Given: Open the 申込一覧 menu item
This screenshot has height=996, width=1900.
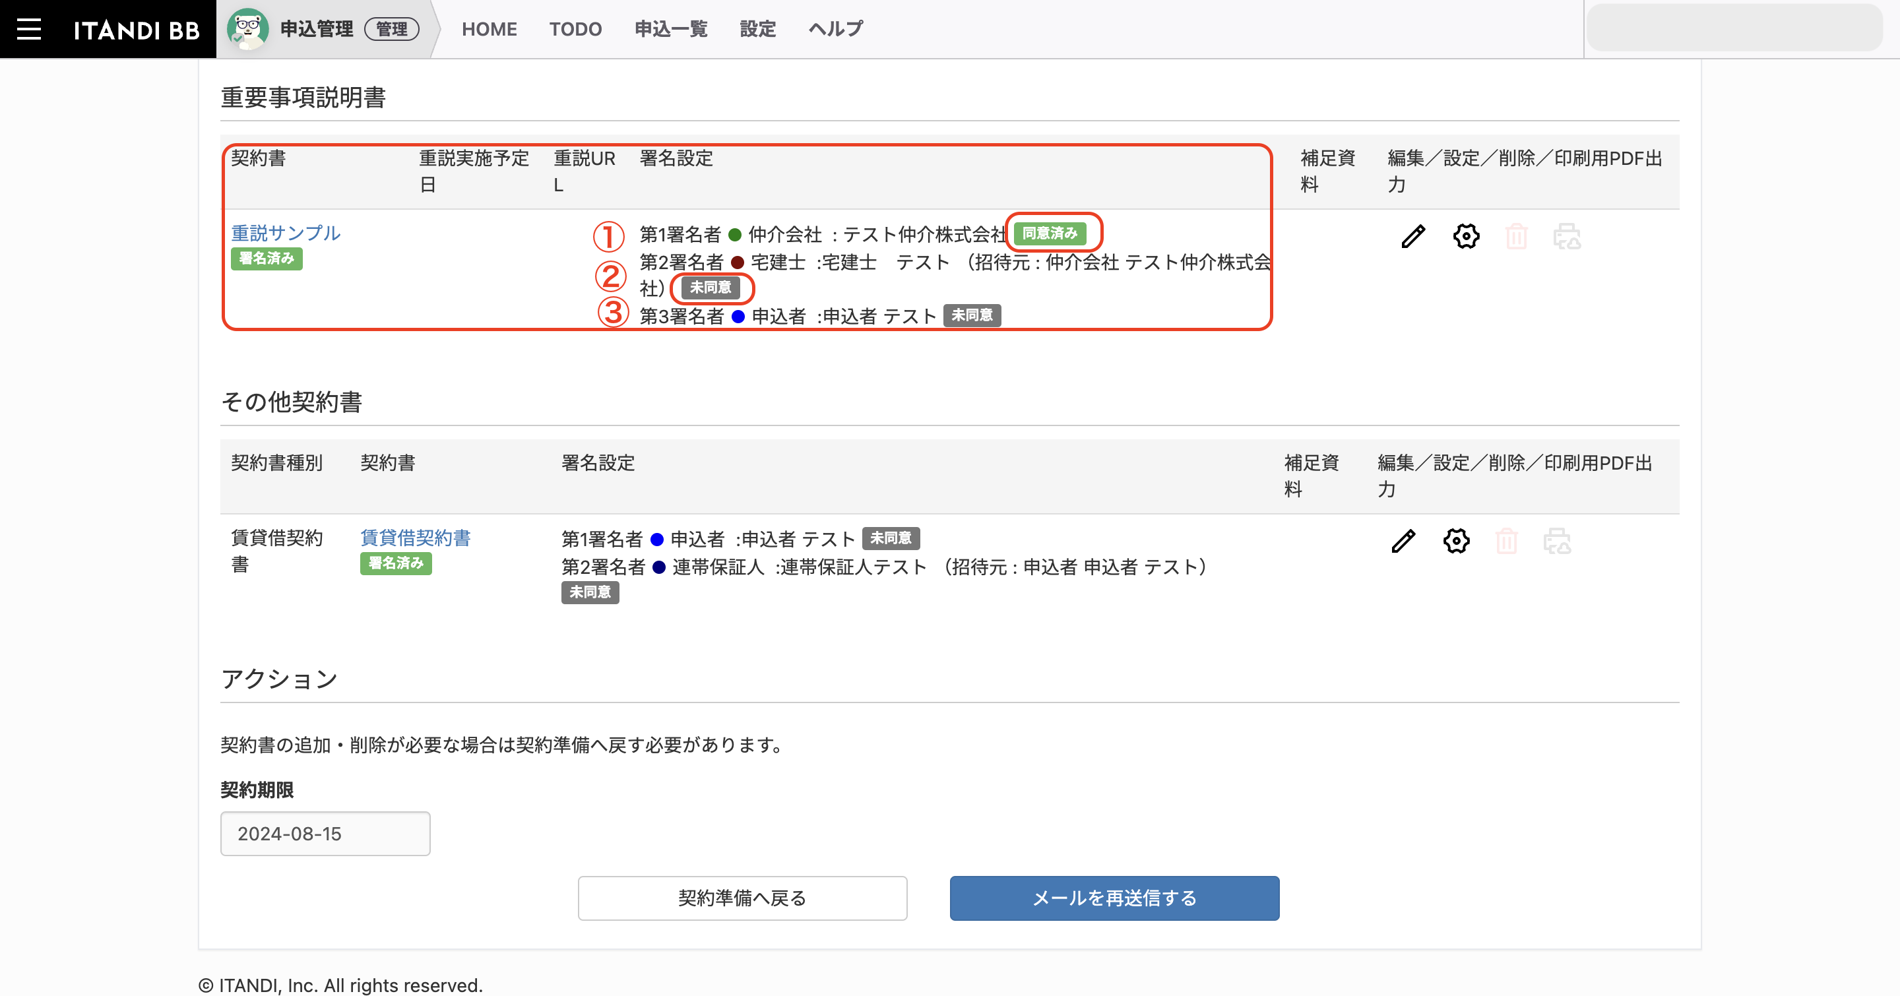Looking at the screenshot, I should tap(670, 29).
